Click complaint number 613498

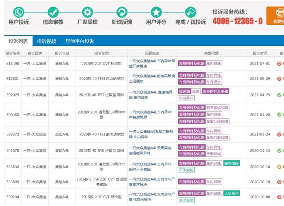click(x=13, y=64)
